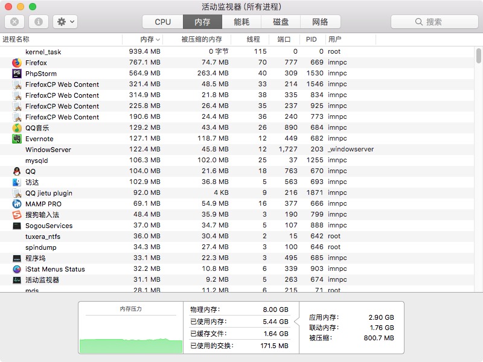Toggle sort order on 内存 column header
Screen dimensions: 483x362
(x=142, y=39)
